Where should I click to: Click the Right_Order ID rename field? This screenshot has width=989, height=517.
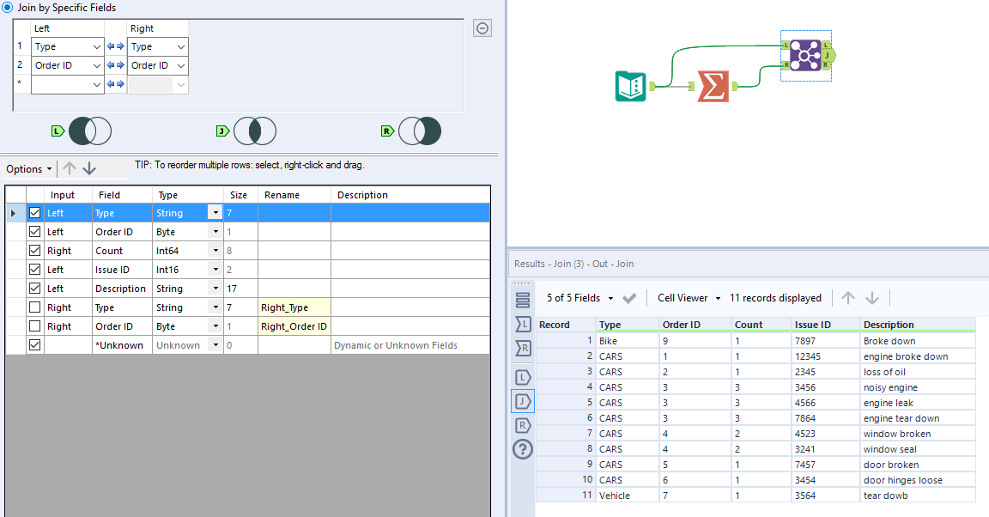click(x=294, y=325)
